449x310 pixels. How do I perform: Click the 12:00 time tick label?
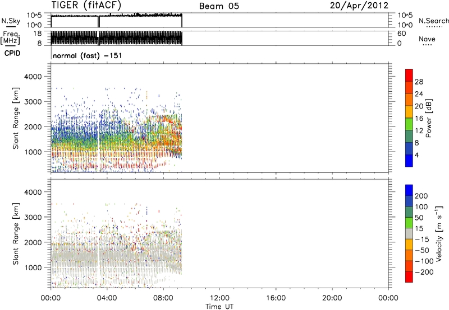pyautogui.click(x=219, y=298)
